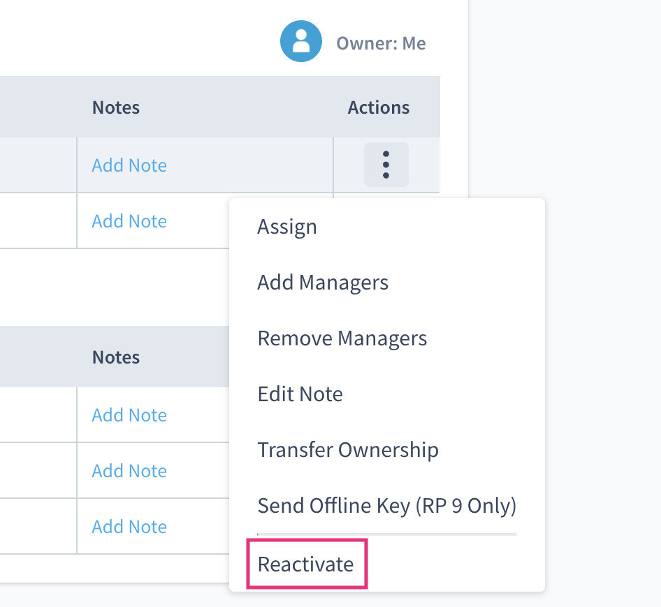661x607 pixels.
Task: Click Add Note in upper table's second row
Action: pos(129,221)
